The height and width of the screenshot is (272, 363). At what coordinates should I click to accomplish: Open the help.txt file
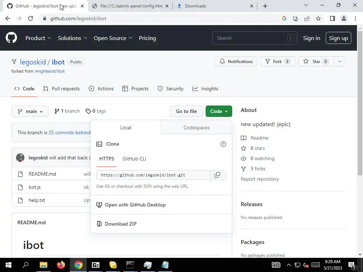37,200
